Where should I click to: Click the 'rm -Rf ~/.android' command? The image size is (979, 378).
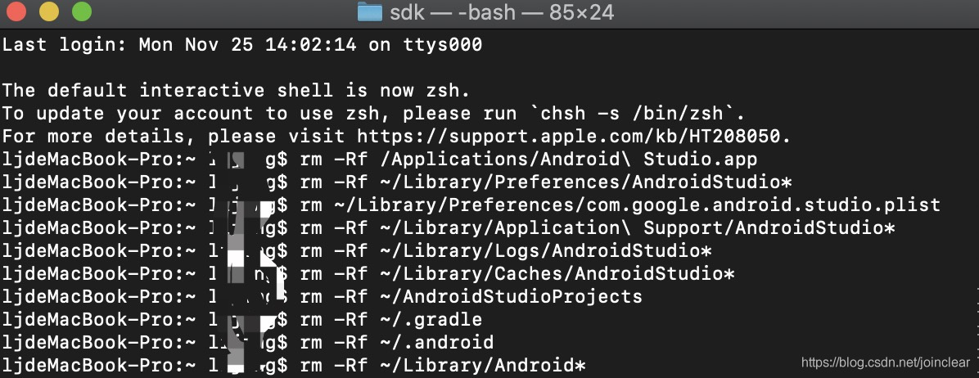[x=397, y=342]
